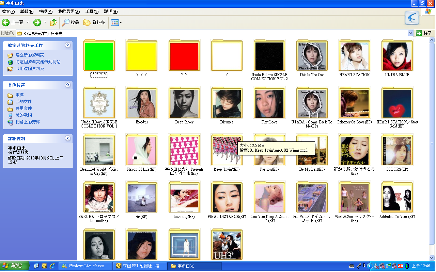Select the This Is The One folder
This screenshot has width=436, height=272.
(312, 56)
